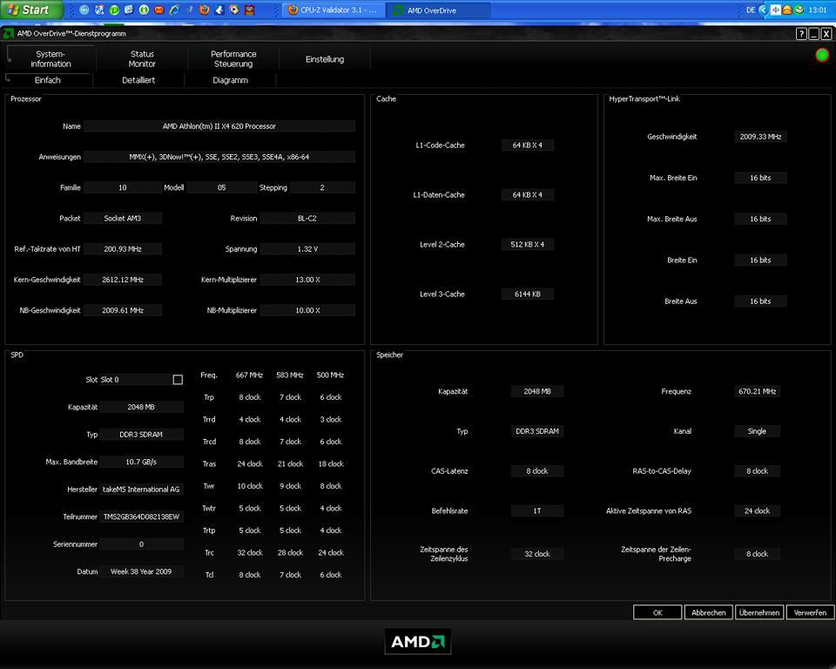836x669 pixels.
Task: Click the 'TMS2GB364D082138EW' Teilnummer value
Action: [x=141, y=517]
